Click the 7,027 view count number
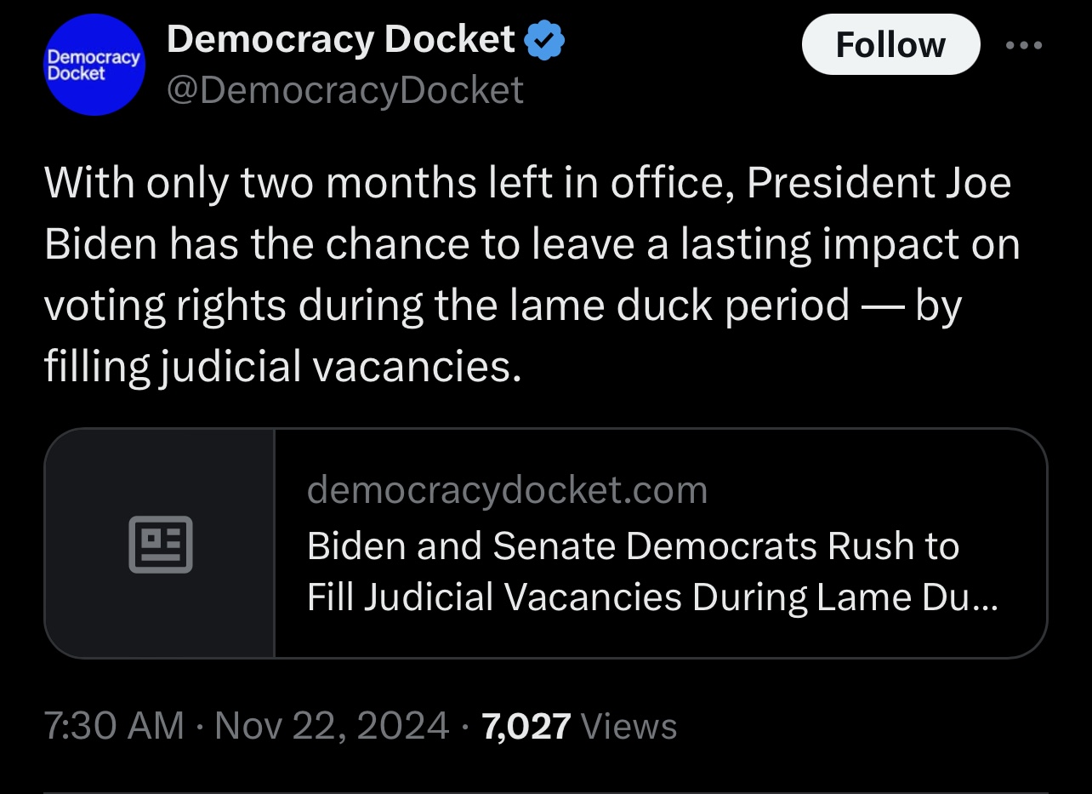The image size is (1092, 794). pyautogui.click(x=526, y=727)
